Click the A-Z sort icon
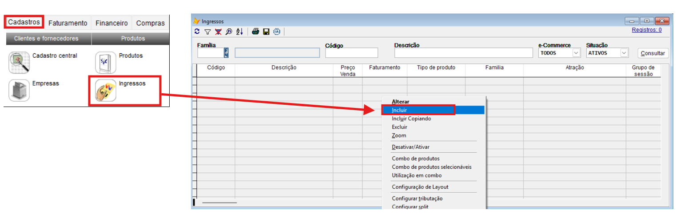 [239, 32]
